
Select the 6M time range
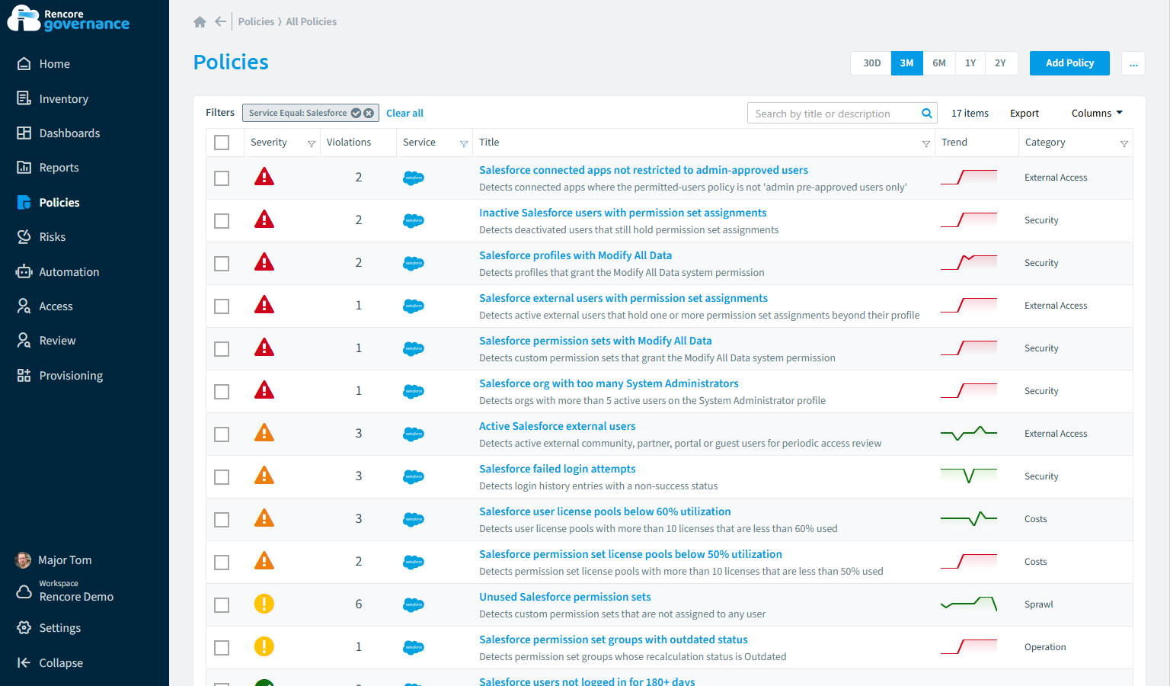pyautogui.click(x=939, y=63)
